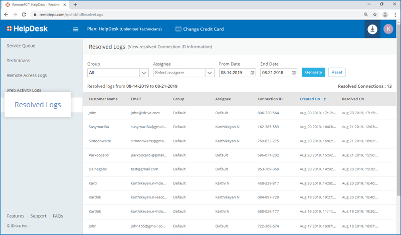Click the Resolved Connections : 13 text
The height and width of the screenshot is (235, 401).
tap(365, 86)
